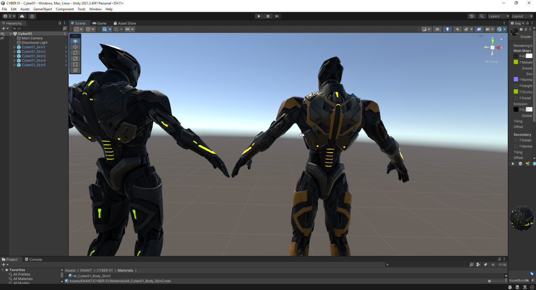Toggle scene audio in the Scene view toolbar
Screen dimensions: 536x290
coord(458,29)
